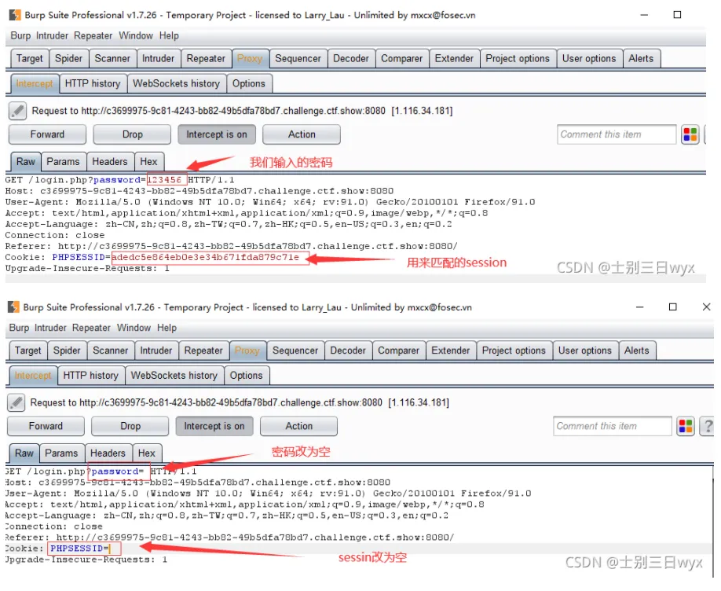Forward the request in lower window

tap(46, 426)
